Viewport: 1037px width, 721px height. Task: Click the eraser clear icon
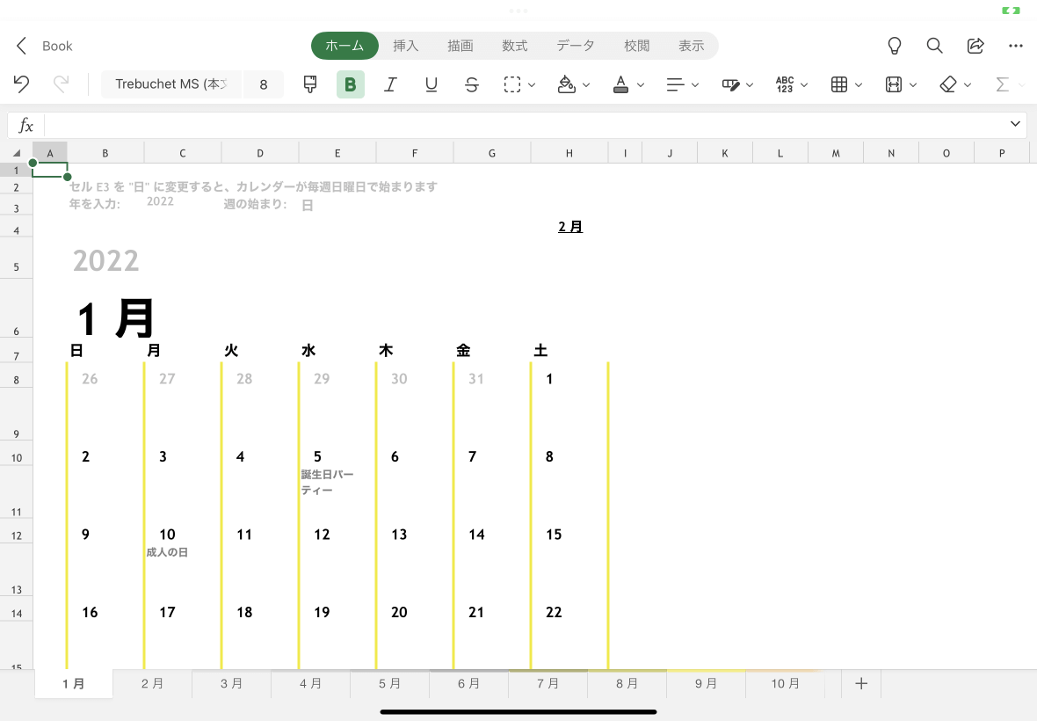947,84
